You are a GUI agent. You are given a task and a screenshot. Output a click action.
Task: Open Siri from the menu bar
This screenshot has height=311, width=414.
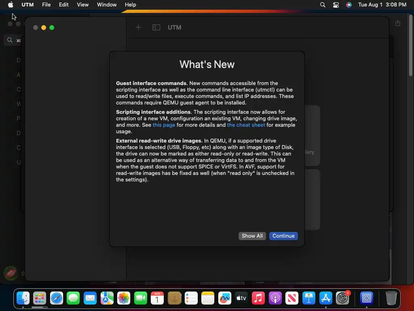tap(349, 4)
